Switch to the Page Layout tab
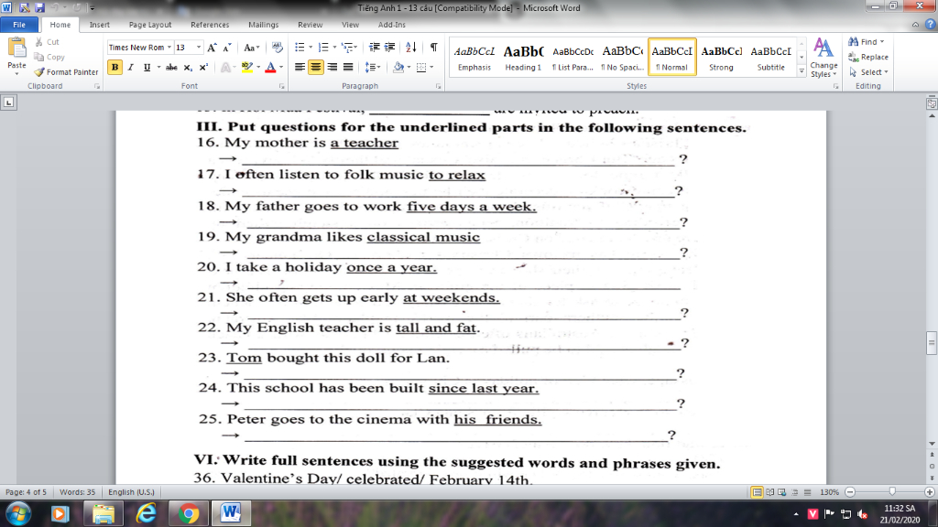The width and height of the screenshot is (938, 527). (150, 25)
